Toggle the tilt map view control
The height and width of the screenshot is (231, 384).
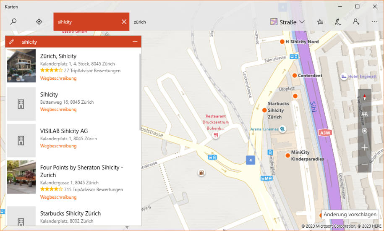(364, 114)
